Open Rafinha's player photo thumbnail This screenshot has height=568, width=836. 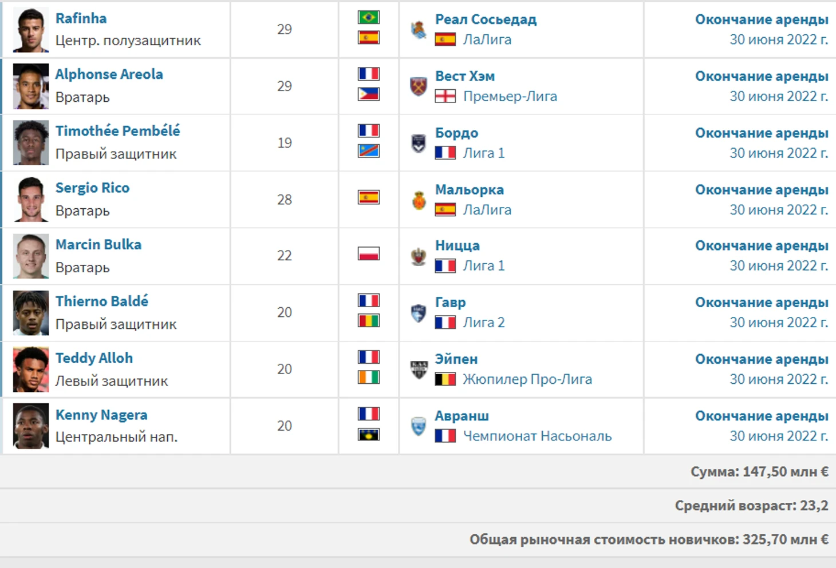[x=31, y=30]
